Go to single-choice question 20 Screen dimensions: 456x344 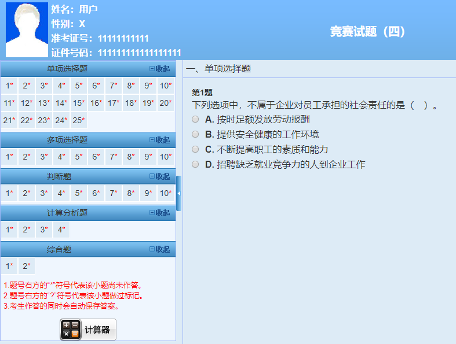tap(166, 103)
